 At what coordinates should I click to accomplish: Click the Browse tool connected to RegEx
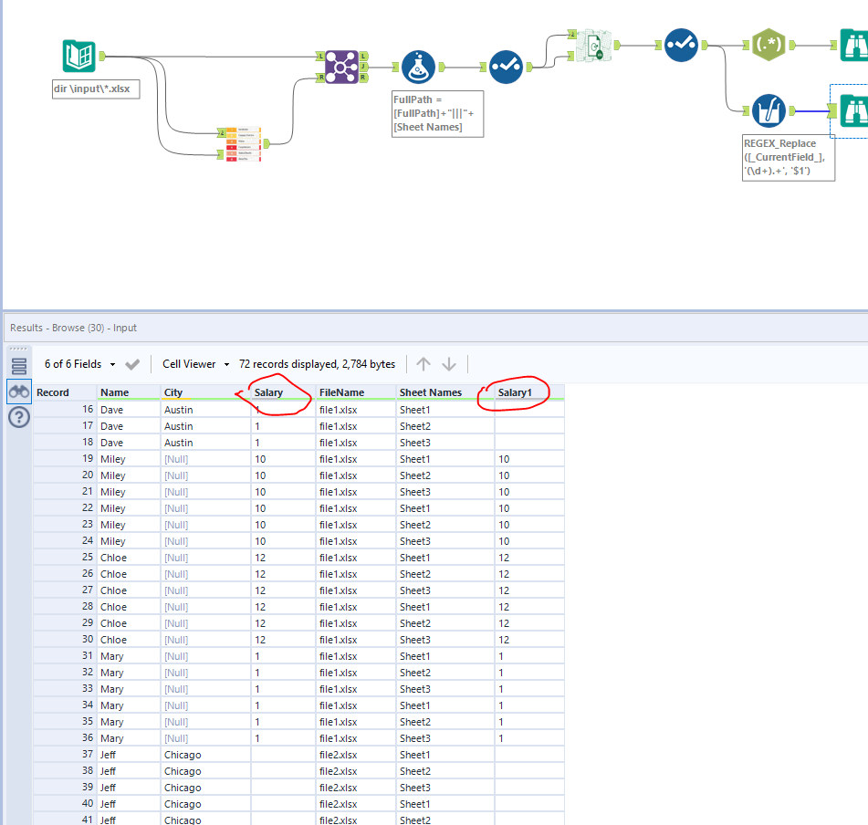pos(855,45)
